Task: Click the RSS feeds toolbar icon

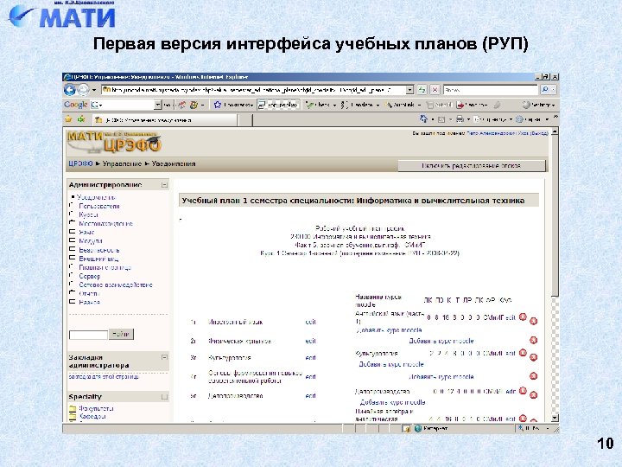Action: point(441,119)
